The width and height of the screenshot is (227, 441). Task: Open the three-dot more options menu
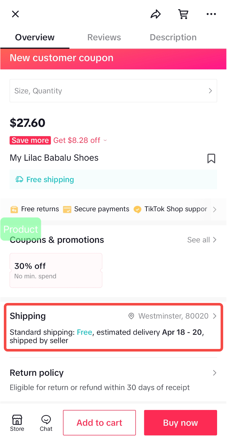tap(211, 14)
